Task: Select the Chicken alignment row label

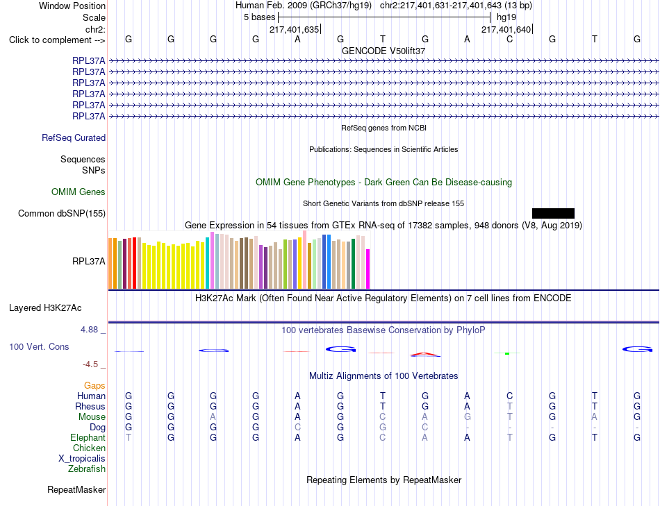Action: [x=89, y=448]
